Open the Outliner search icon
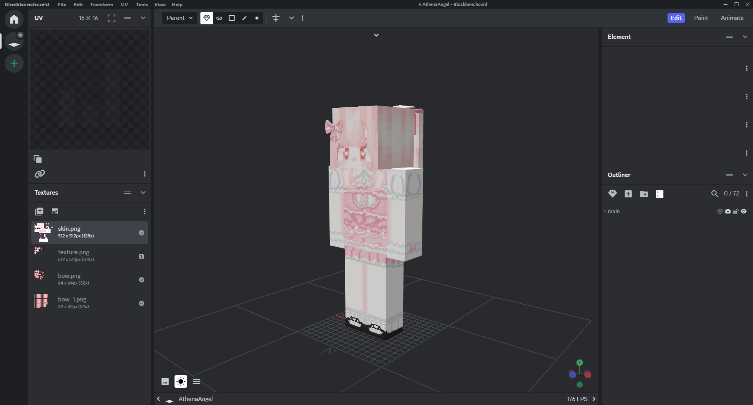 pyautogui.click(x=715, y=194)
